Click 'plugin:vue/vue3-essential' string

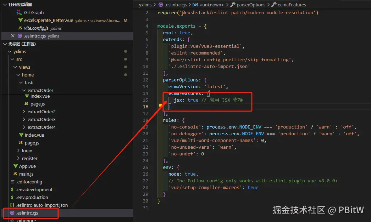205,46
